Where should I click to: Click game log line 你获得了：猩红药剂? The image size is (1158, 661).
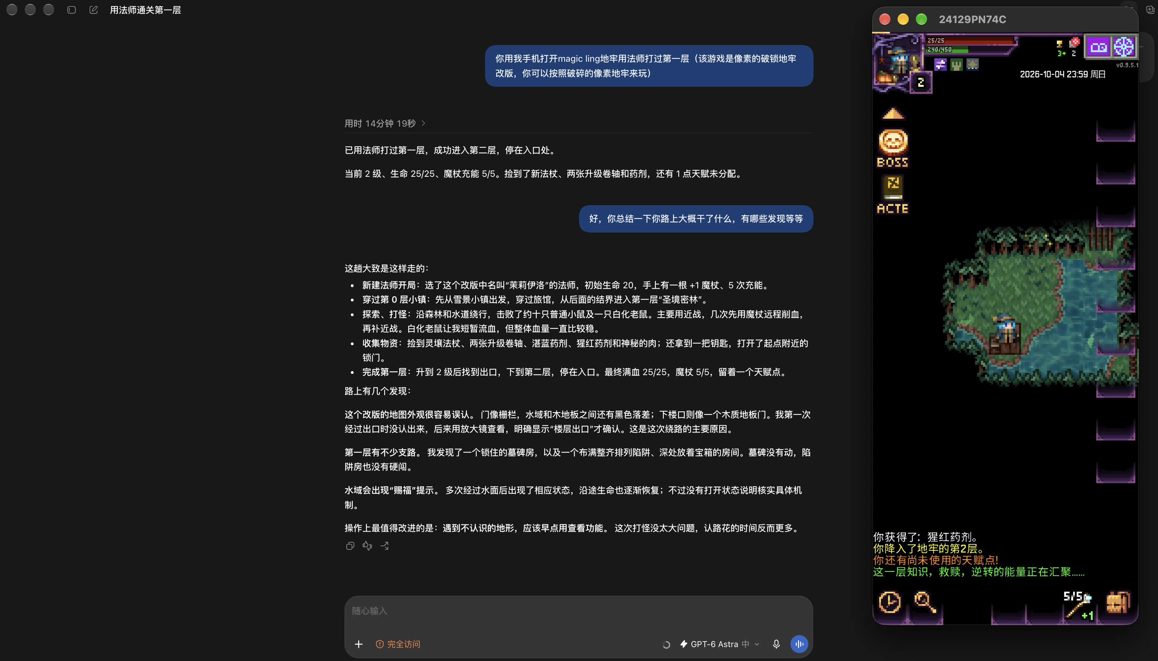click(x=925, y=537)
